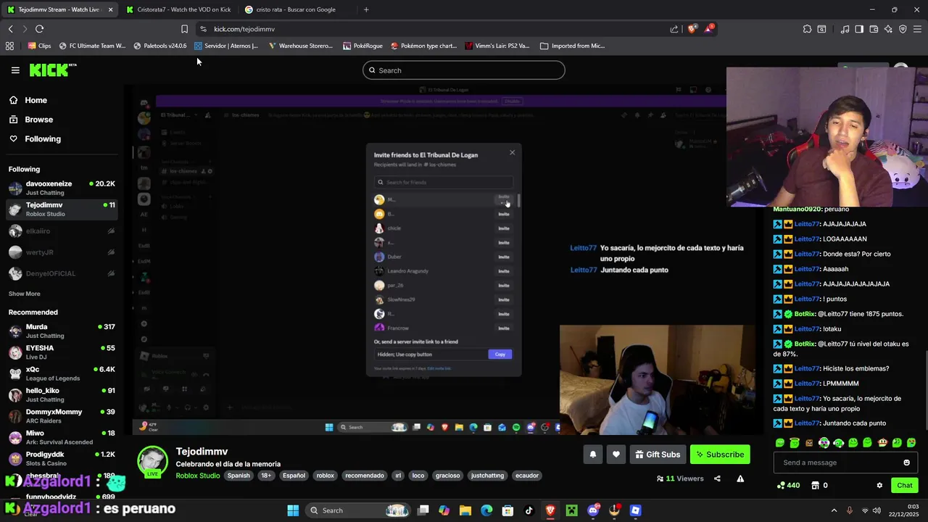Toggle the browser sidebar panel
This screenshot has width=928, height=522.
859,29
